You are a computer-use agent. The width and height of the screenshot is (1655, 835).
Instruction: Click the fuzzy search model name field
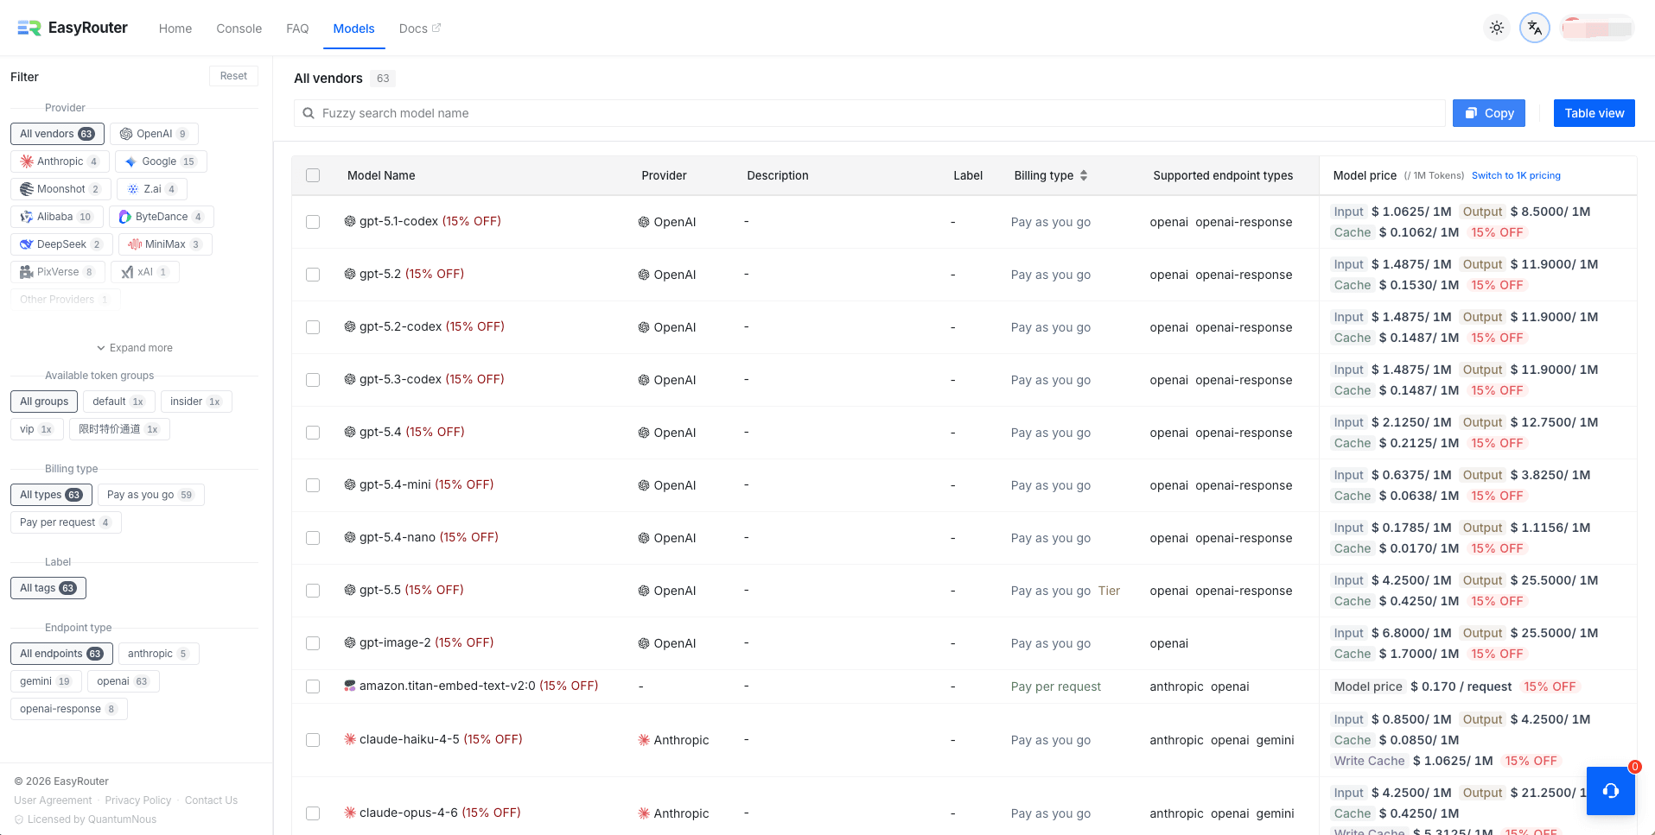[869, 113]
